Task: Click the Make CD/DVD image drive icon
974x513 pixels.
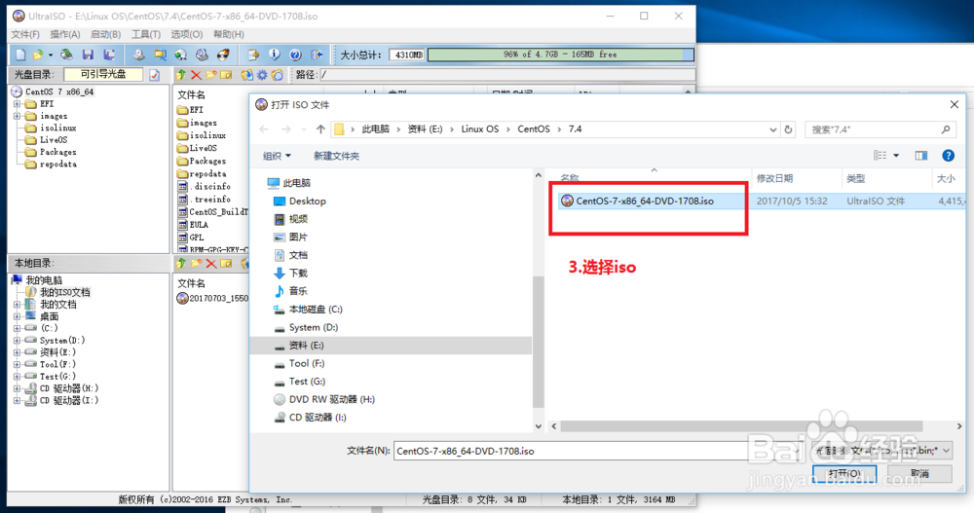Action: pos(138,55)
